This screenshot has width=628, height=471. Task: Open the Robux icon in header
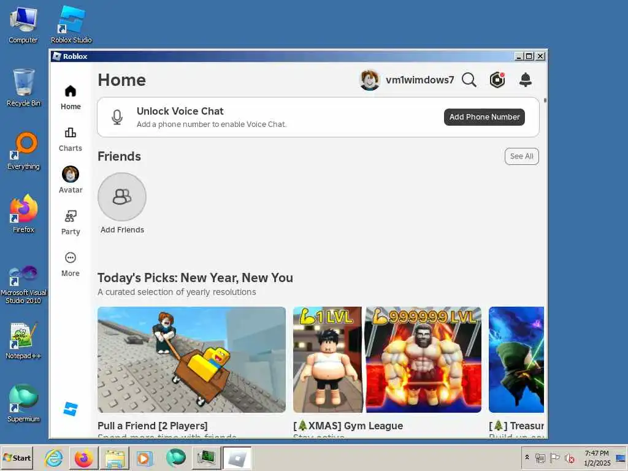(497, 80)
